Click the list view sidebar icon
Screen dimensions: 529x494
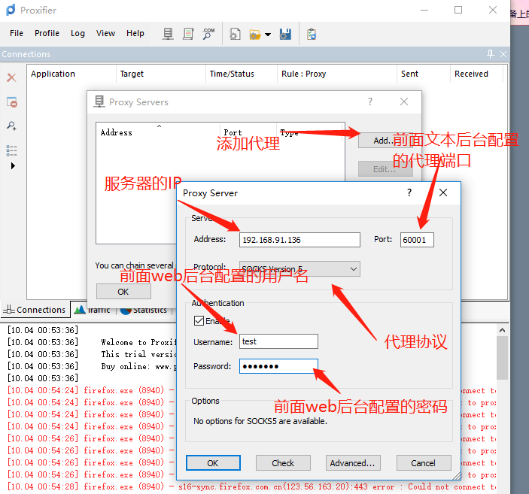click(x=12, y=150)
